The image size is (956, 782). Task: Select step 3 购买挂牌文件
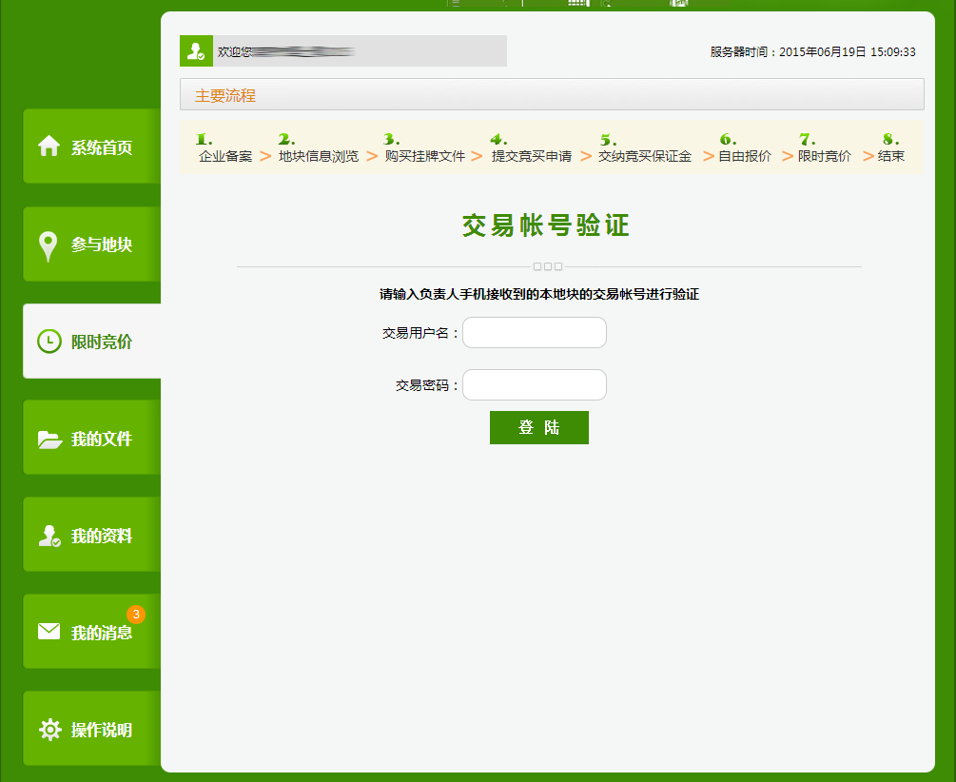click(x=424, y=156)
